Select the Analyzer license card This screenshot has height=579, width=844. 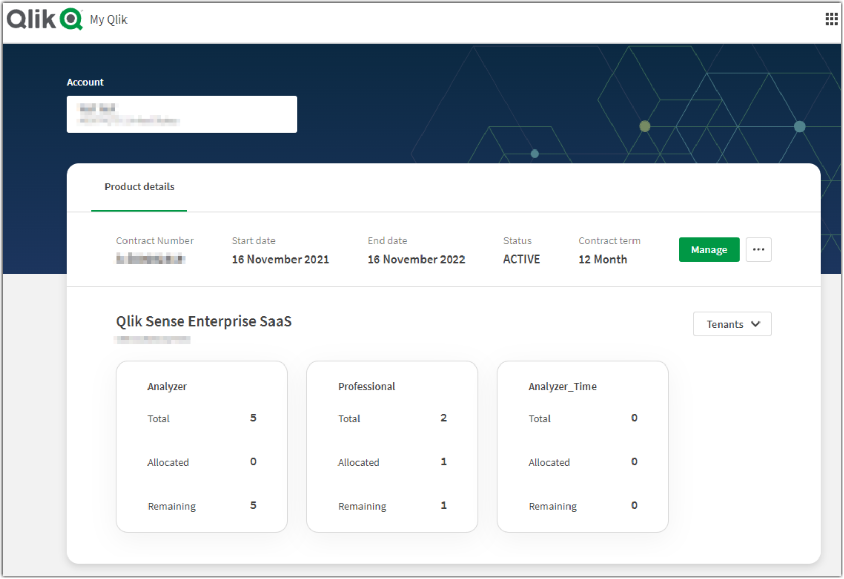coord(201,445)
